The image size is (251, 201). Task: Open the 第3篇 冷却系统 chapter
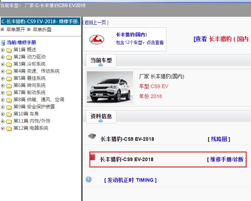[x=29, y=64]
